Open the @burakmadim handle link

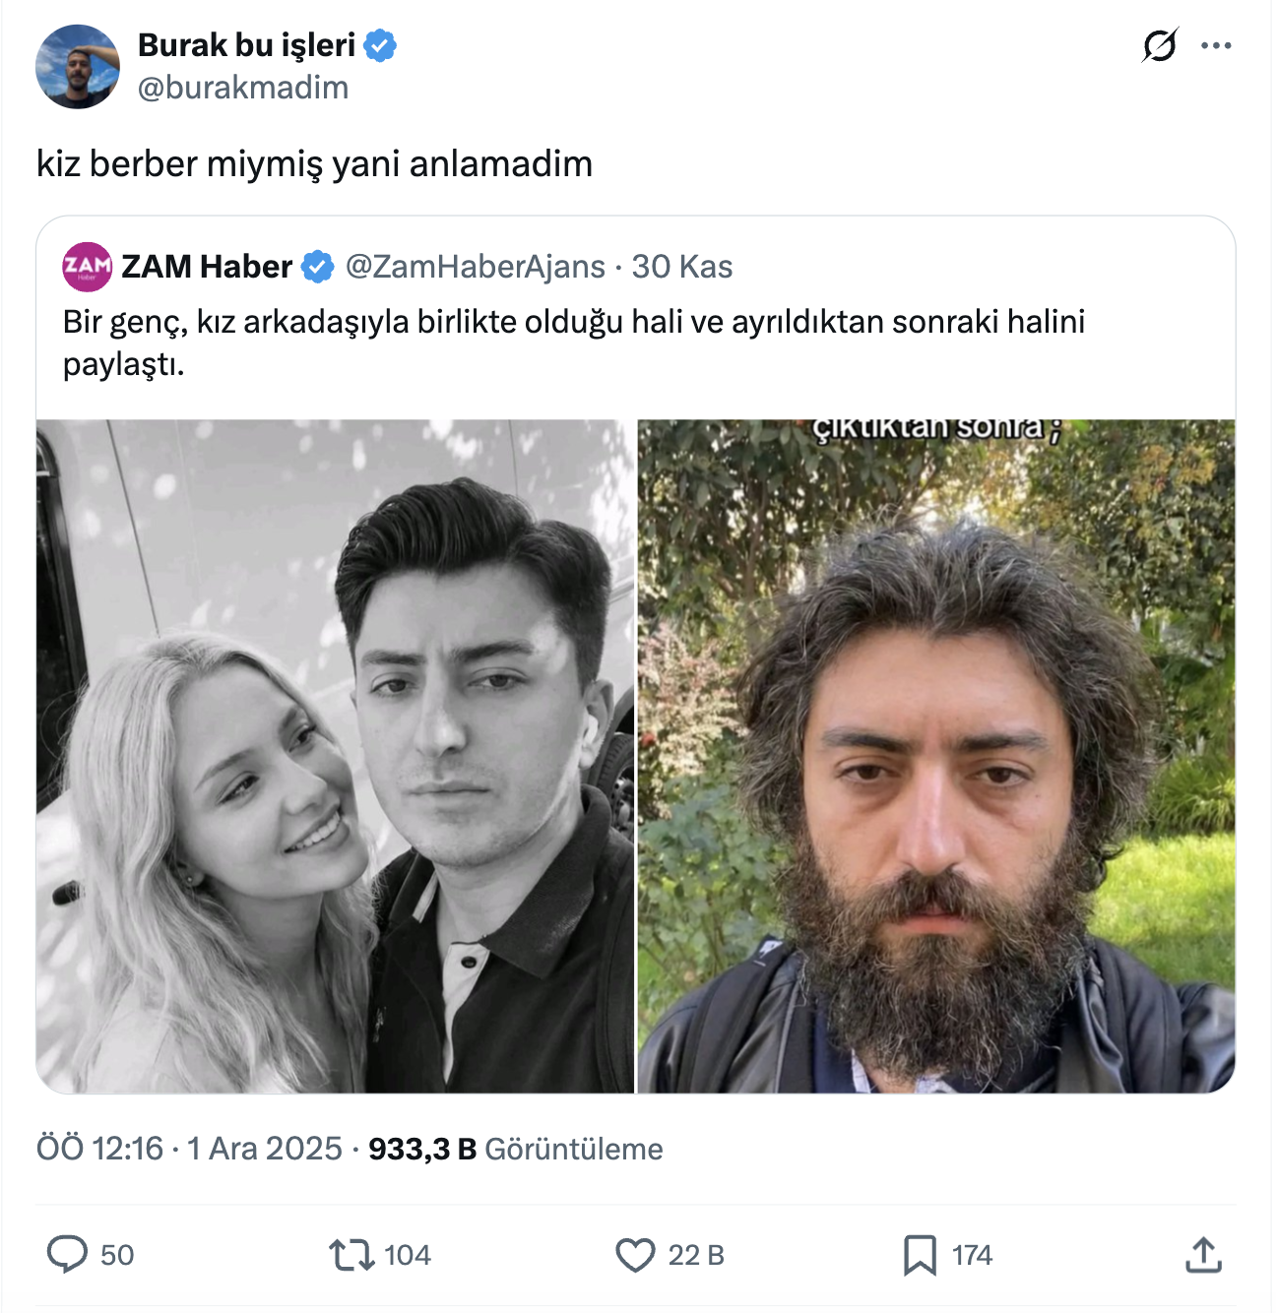point(243,88)
